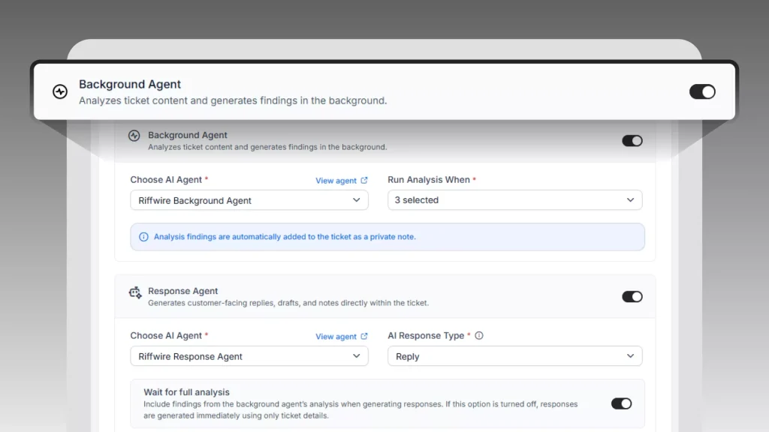Open View agent link for Background Agent

(336, 181)
